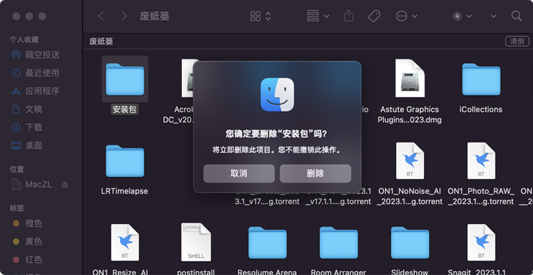
Task: Open the rightmost toolbar chevron dropdown
Action: [493, 16]
